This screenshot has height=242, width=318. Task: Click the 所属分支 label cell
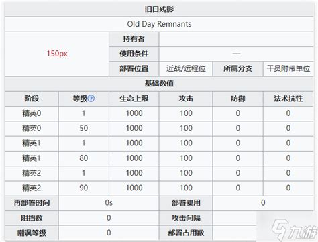tap(238, 68)
